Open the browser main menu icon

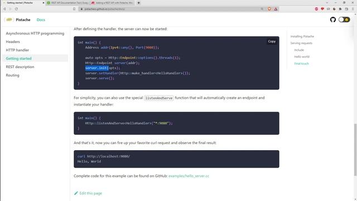tap(353, 9)
